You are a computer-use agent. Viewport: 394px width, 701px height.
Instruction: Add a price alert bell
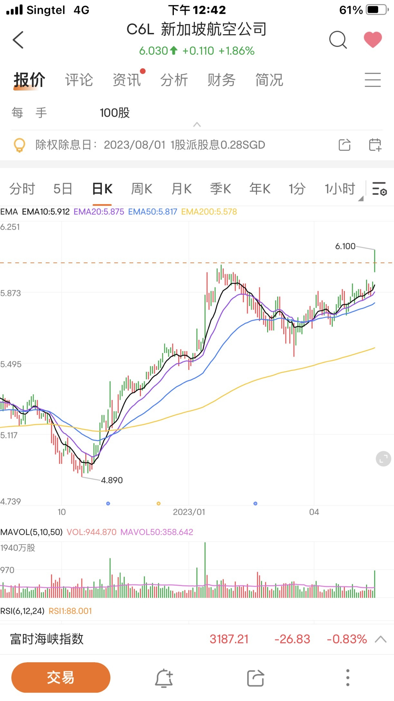click(164, 678)
